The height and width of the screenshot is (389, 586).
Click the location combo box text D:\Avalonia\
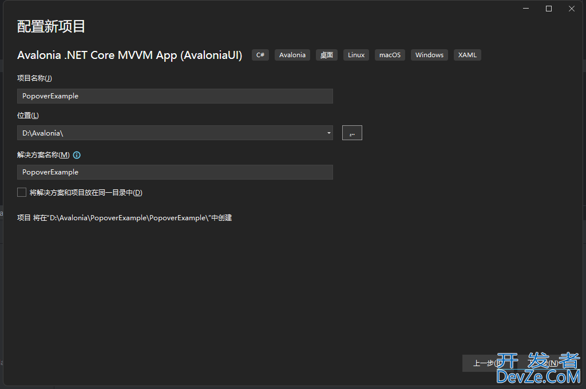[x=42, y=133]
